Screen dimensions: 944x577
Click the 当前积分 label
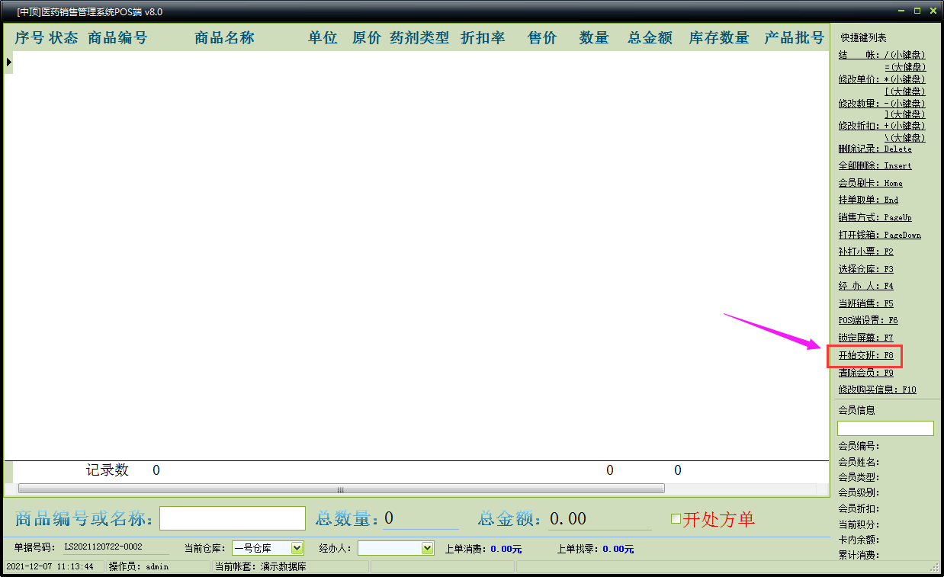859,524
